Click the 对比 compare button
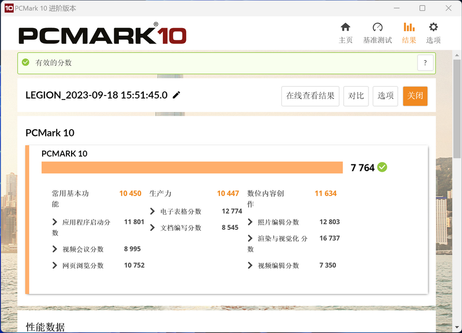The height and width of the screenshot is (333, 462). click(x=356, y=96)
